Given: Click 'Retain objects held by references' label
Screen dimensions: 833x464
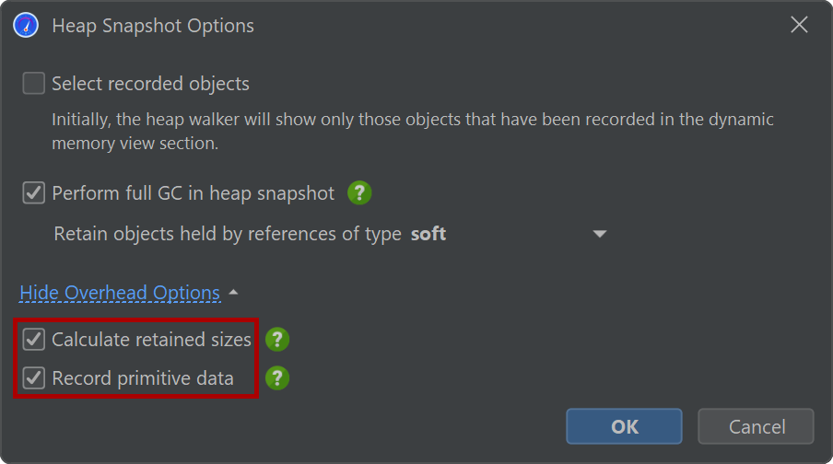Looking at the screenshot, I should [x=228, y=234].
